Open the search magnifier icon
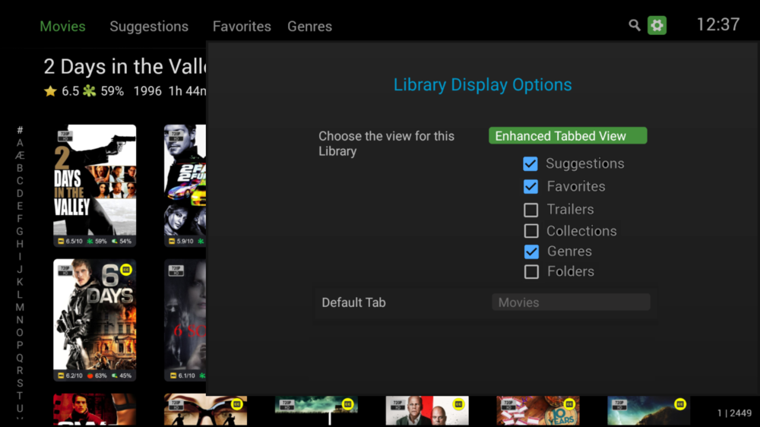 (634, 26)
